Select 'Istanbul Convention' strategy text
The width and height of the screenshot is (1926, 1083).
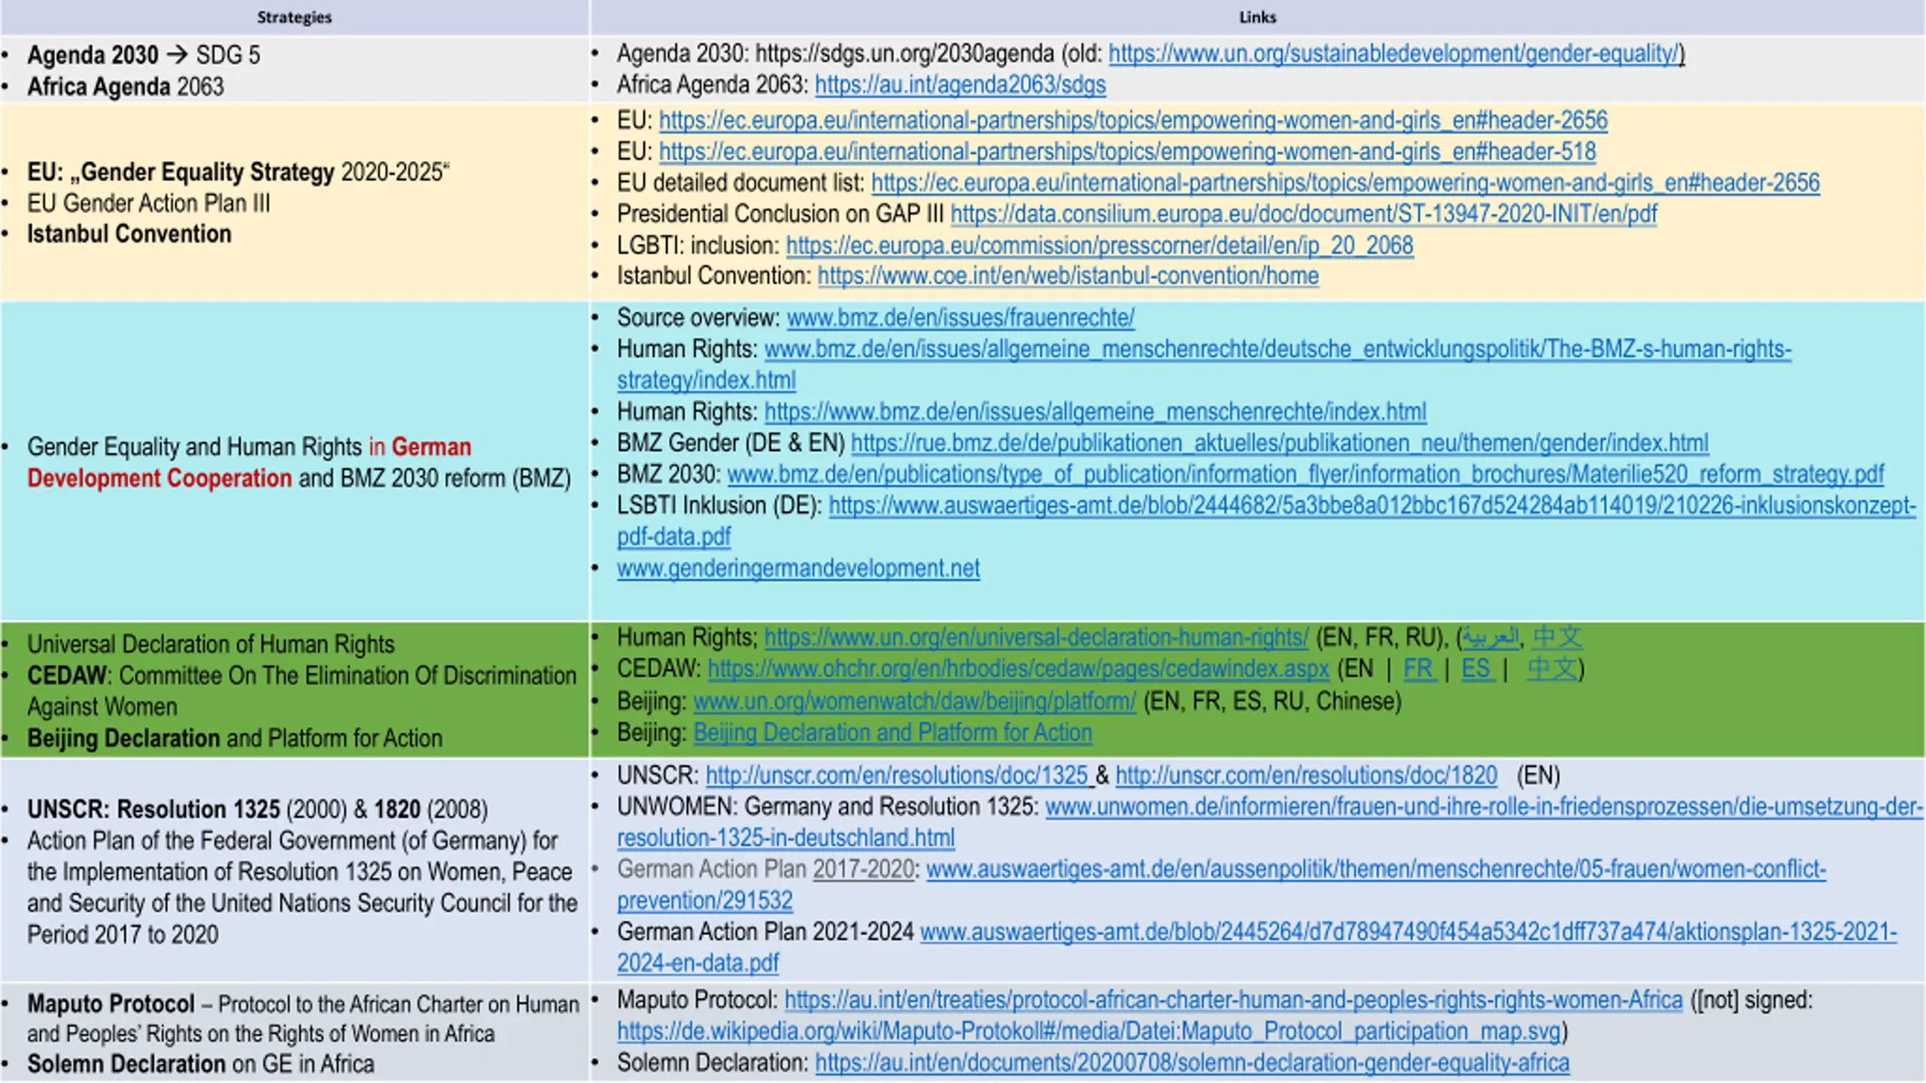[129, 235]
